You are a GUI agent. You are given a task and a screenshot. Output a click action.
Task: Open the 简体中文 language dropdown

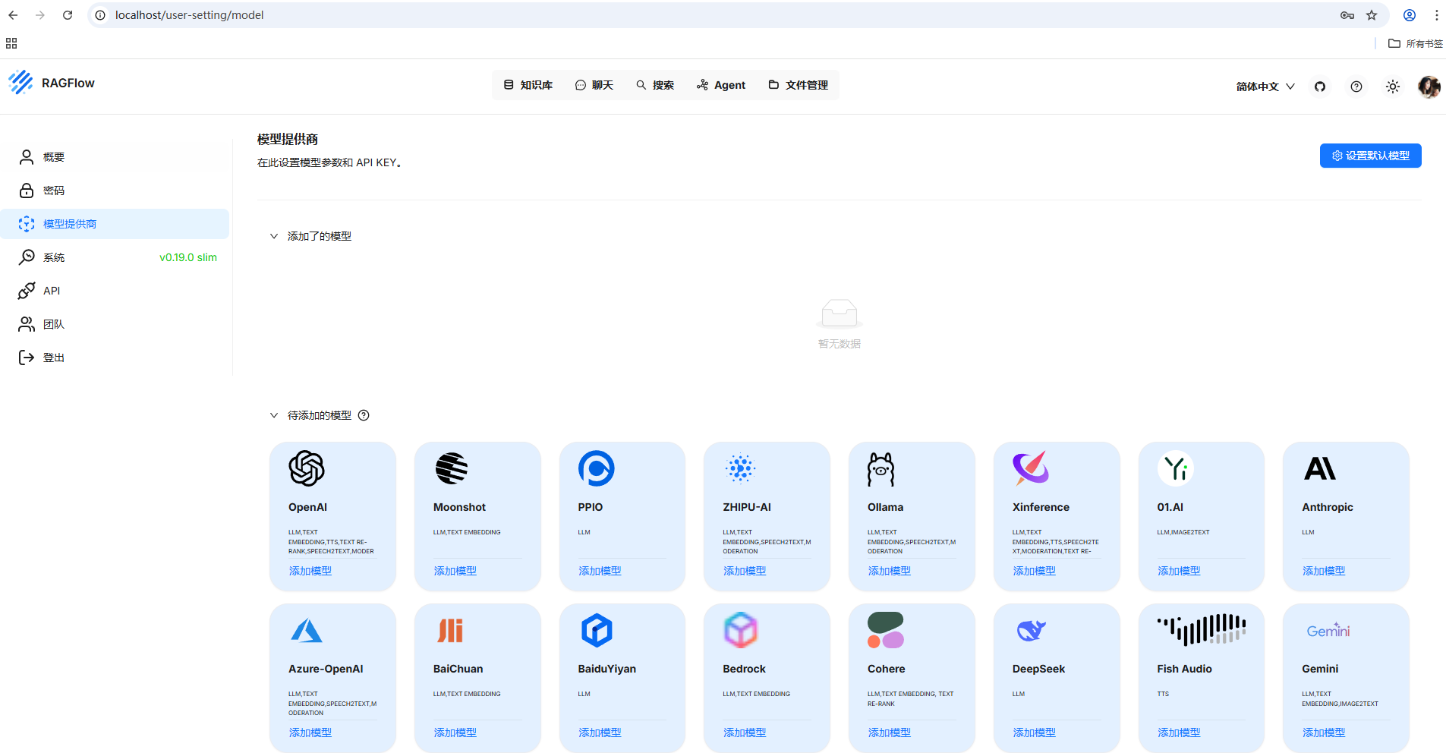pyautogui.click(x=1265, y=87)
